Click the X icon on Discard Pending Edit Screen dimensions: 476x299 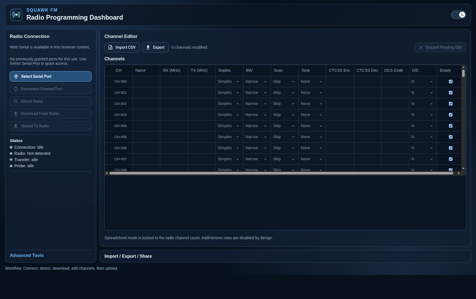[421, 47]
